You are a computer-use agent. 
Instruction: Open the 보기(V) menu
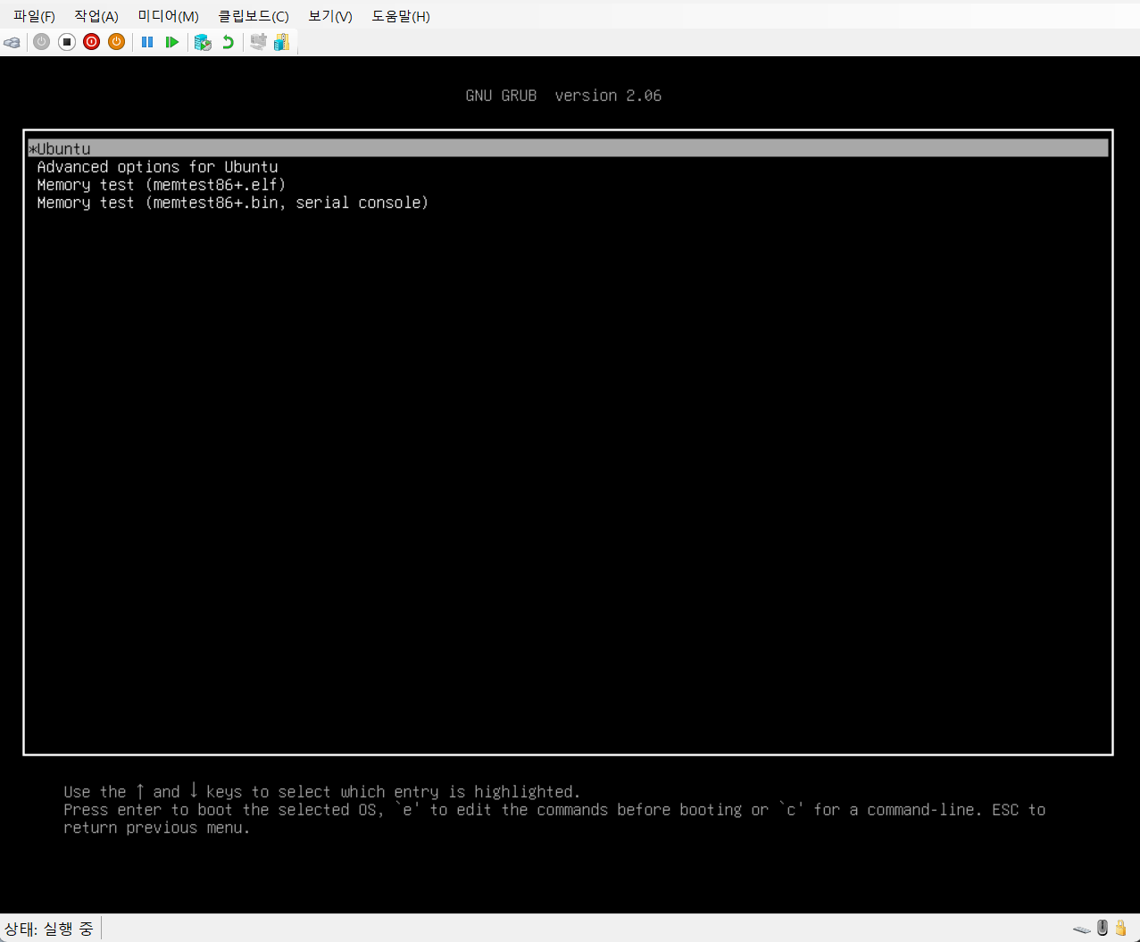330,16
